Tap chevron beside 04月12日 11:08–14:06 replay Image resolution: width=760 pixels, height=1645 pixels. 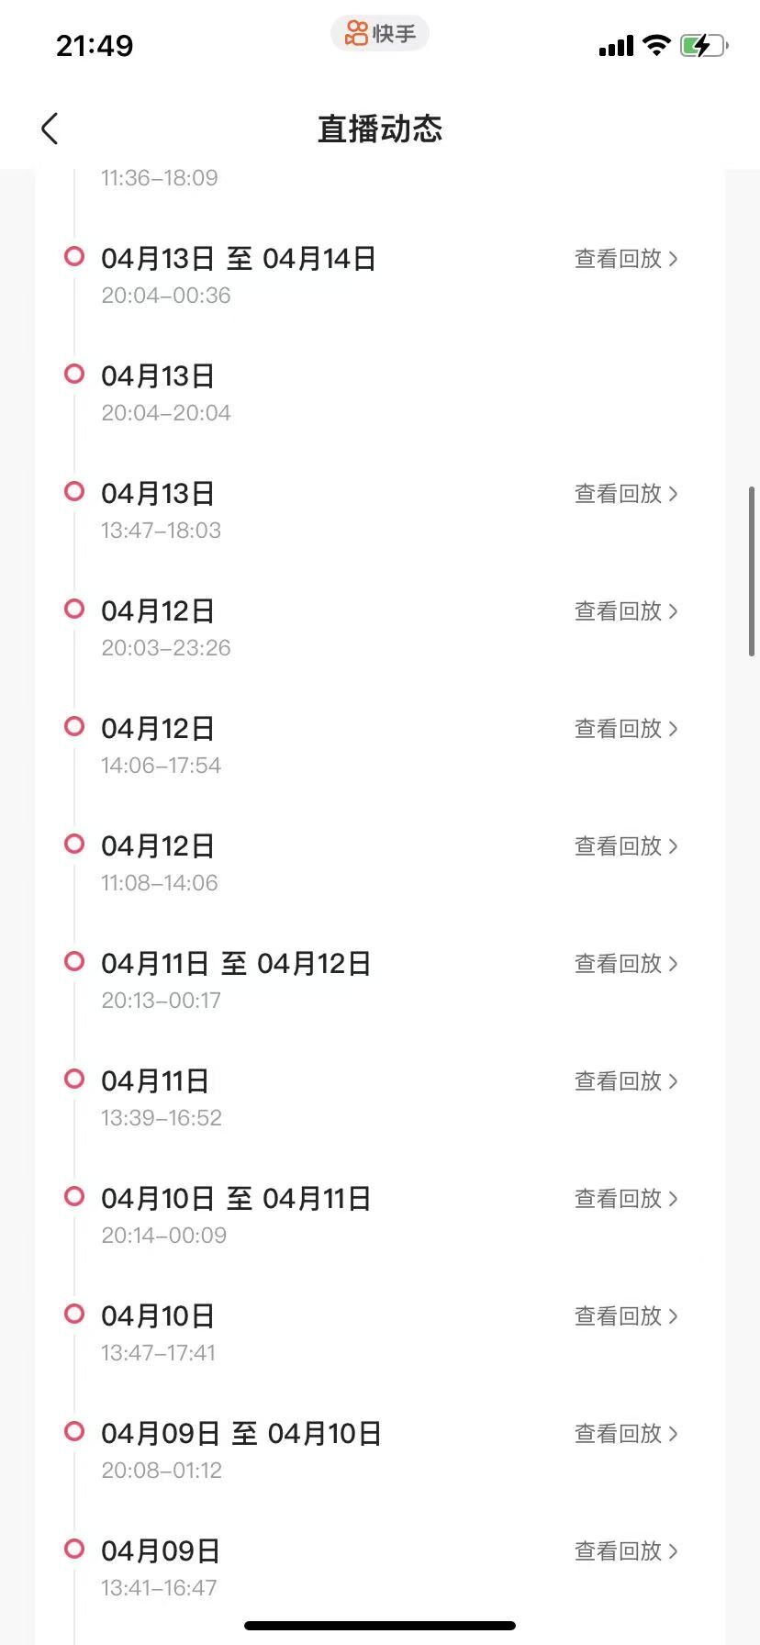coord(674,846)
